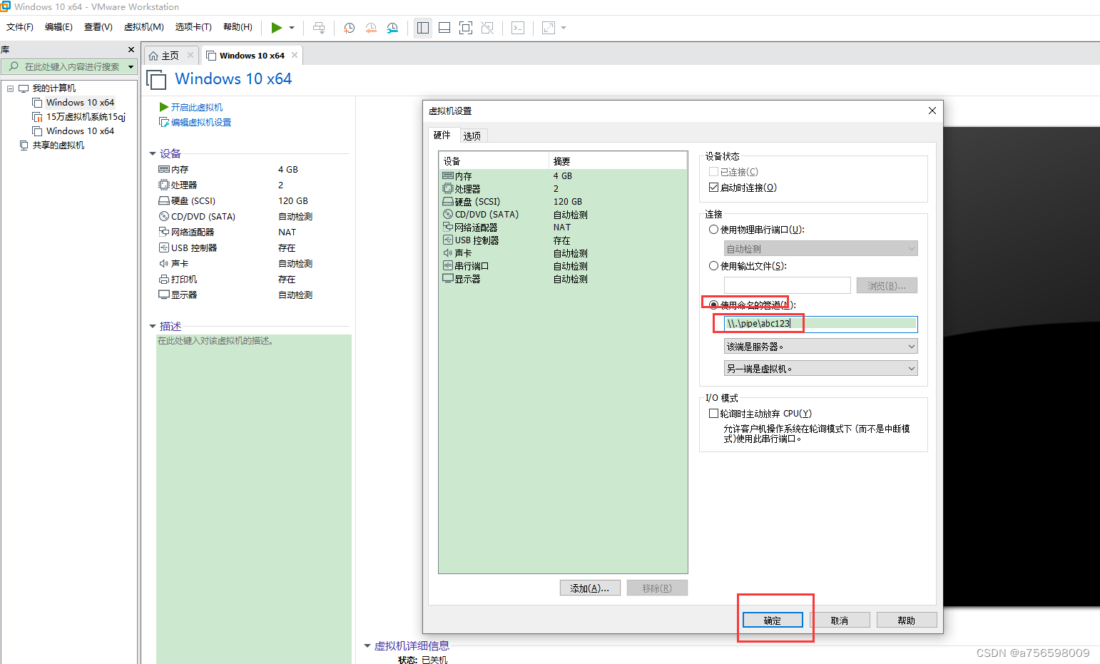The image size is (1100, 664).
Task: Click the 取消 button
Action: tap(840, 620)
